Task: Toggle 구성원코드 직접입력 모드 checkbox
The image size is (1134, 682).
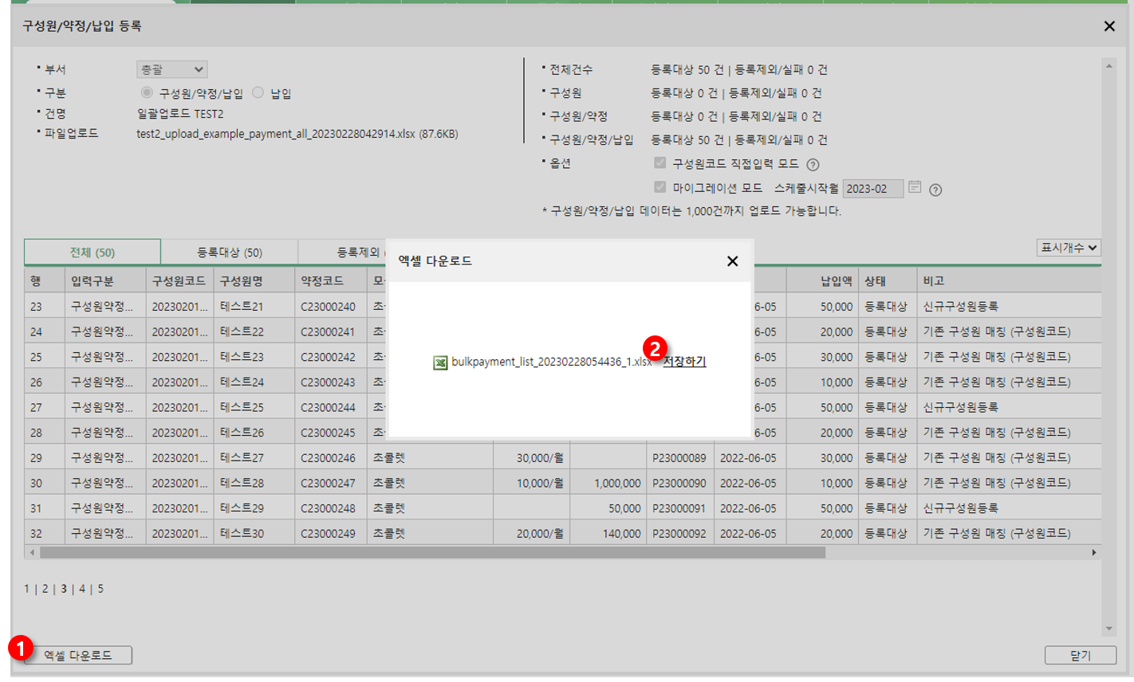Action: (660, 163)
